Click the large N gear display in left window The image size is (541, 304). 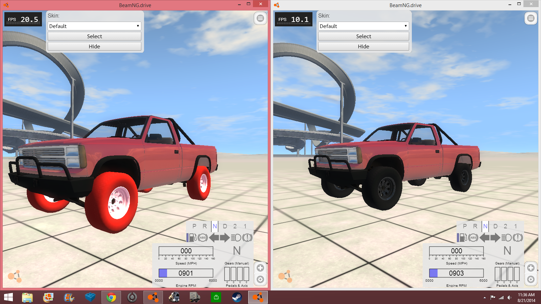pos(237,251)
